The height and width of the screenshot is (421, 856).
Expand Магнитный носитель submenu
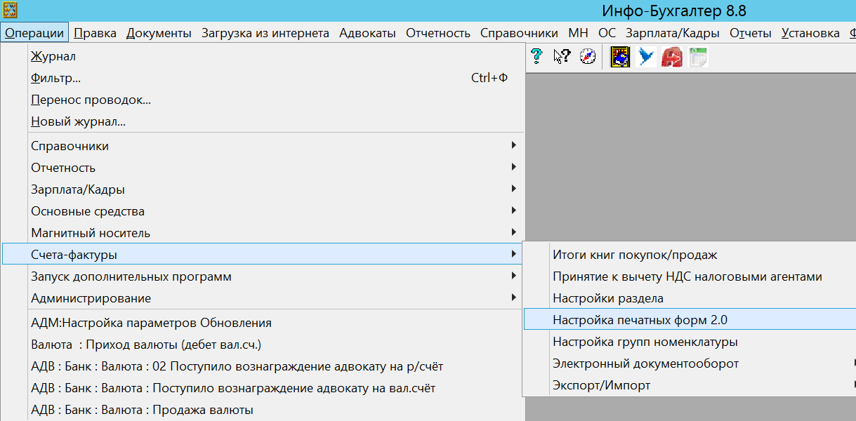point(263,233)
